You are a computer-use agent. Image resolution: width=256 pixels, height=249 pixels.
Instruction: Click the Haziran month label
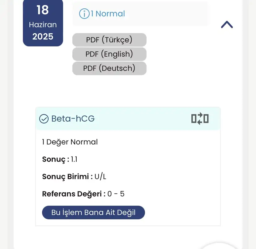[x=43, y=25]
